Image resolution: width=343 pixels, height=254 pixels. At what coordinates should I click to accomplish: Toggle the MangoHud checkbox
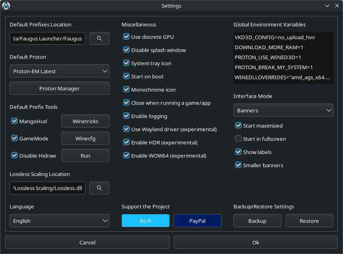pyautogui.click(x=14, y=121)
